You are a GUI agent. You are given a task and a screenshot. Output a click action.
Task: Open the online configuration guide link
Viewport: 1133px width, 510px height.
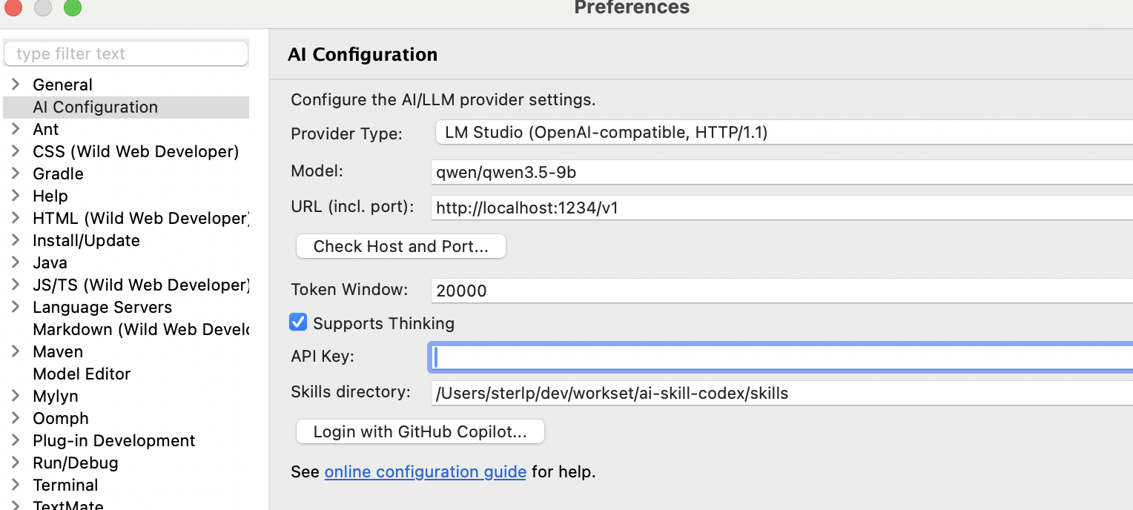[x=425, y=471]
